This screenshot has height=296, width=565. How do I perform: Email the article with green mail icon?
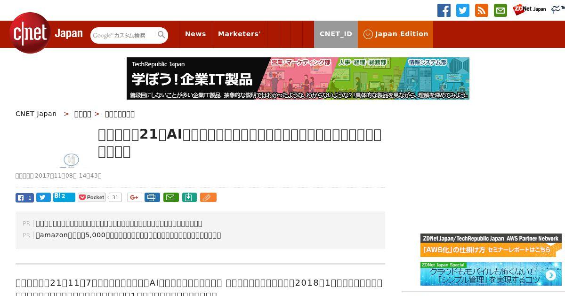(x=171, y=197)
